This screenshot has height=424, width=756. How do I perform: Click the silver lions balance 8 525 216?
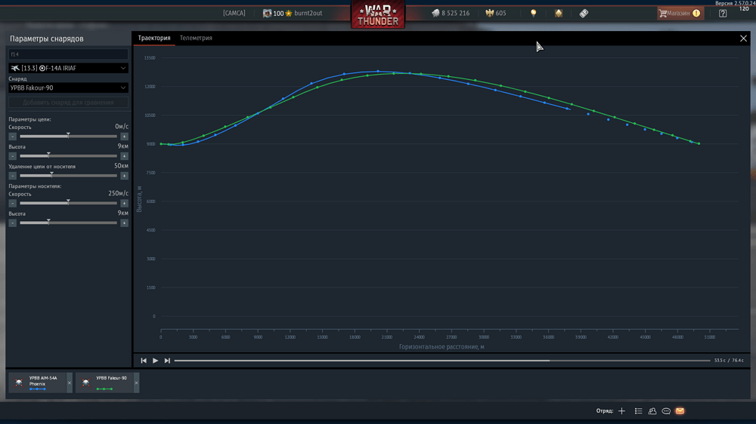point(451,14)
